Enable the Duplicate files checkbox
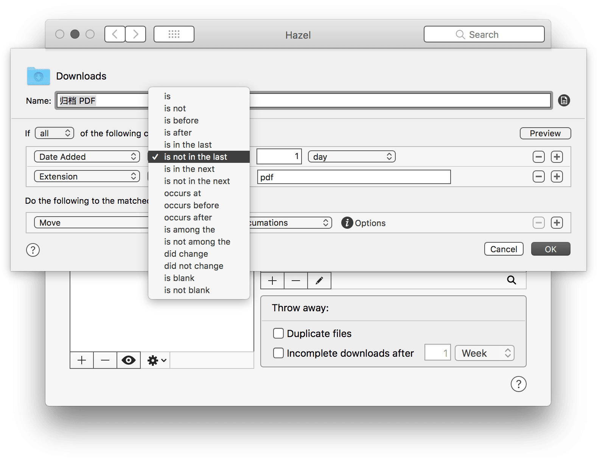The image size is (597, 462). (x=278, y=333)
